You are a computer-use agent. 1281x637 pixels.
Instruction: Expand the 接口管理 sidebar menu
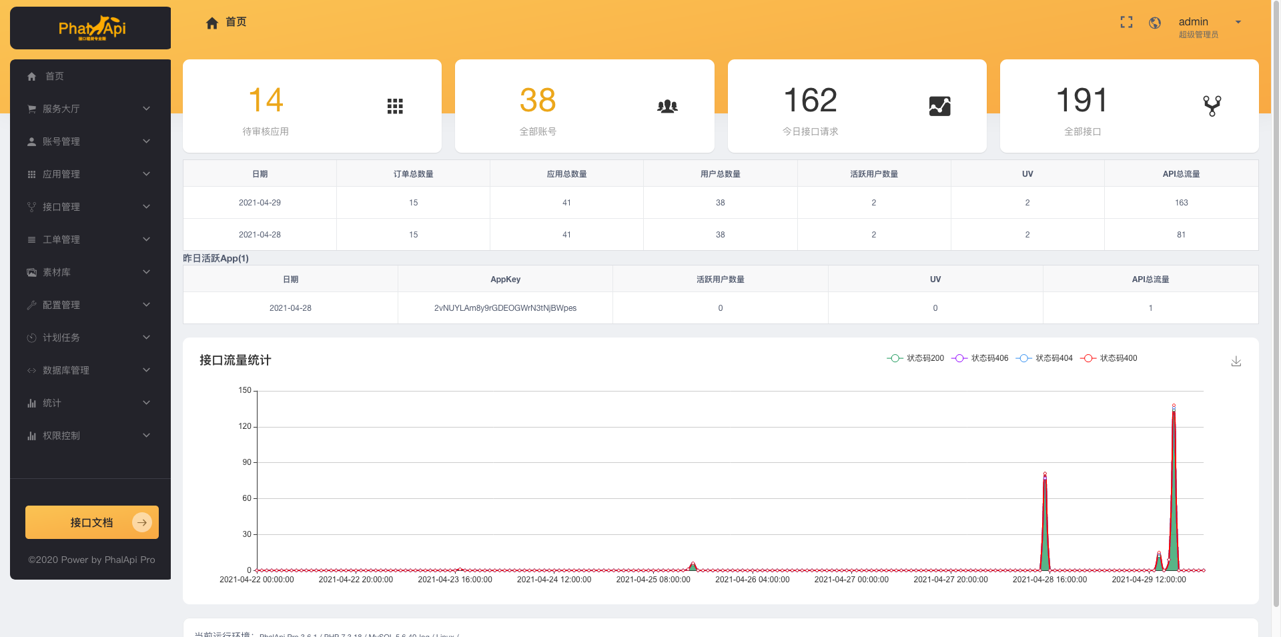pos(90,207)
